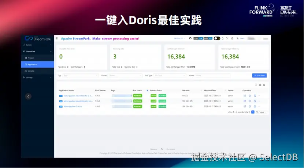The height and width of the screenshot is (168, 304).
Task: Click the Available Task Slots value 0
Action: (61, 57)
